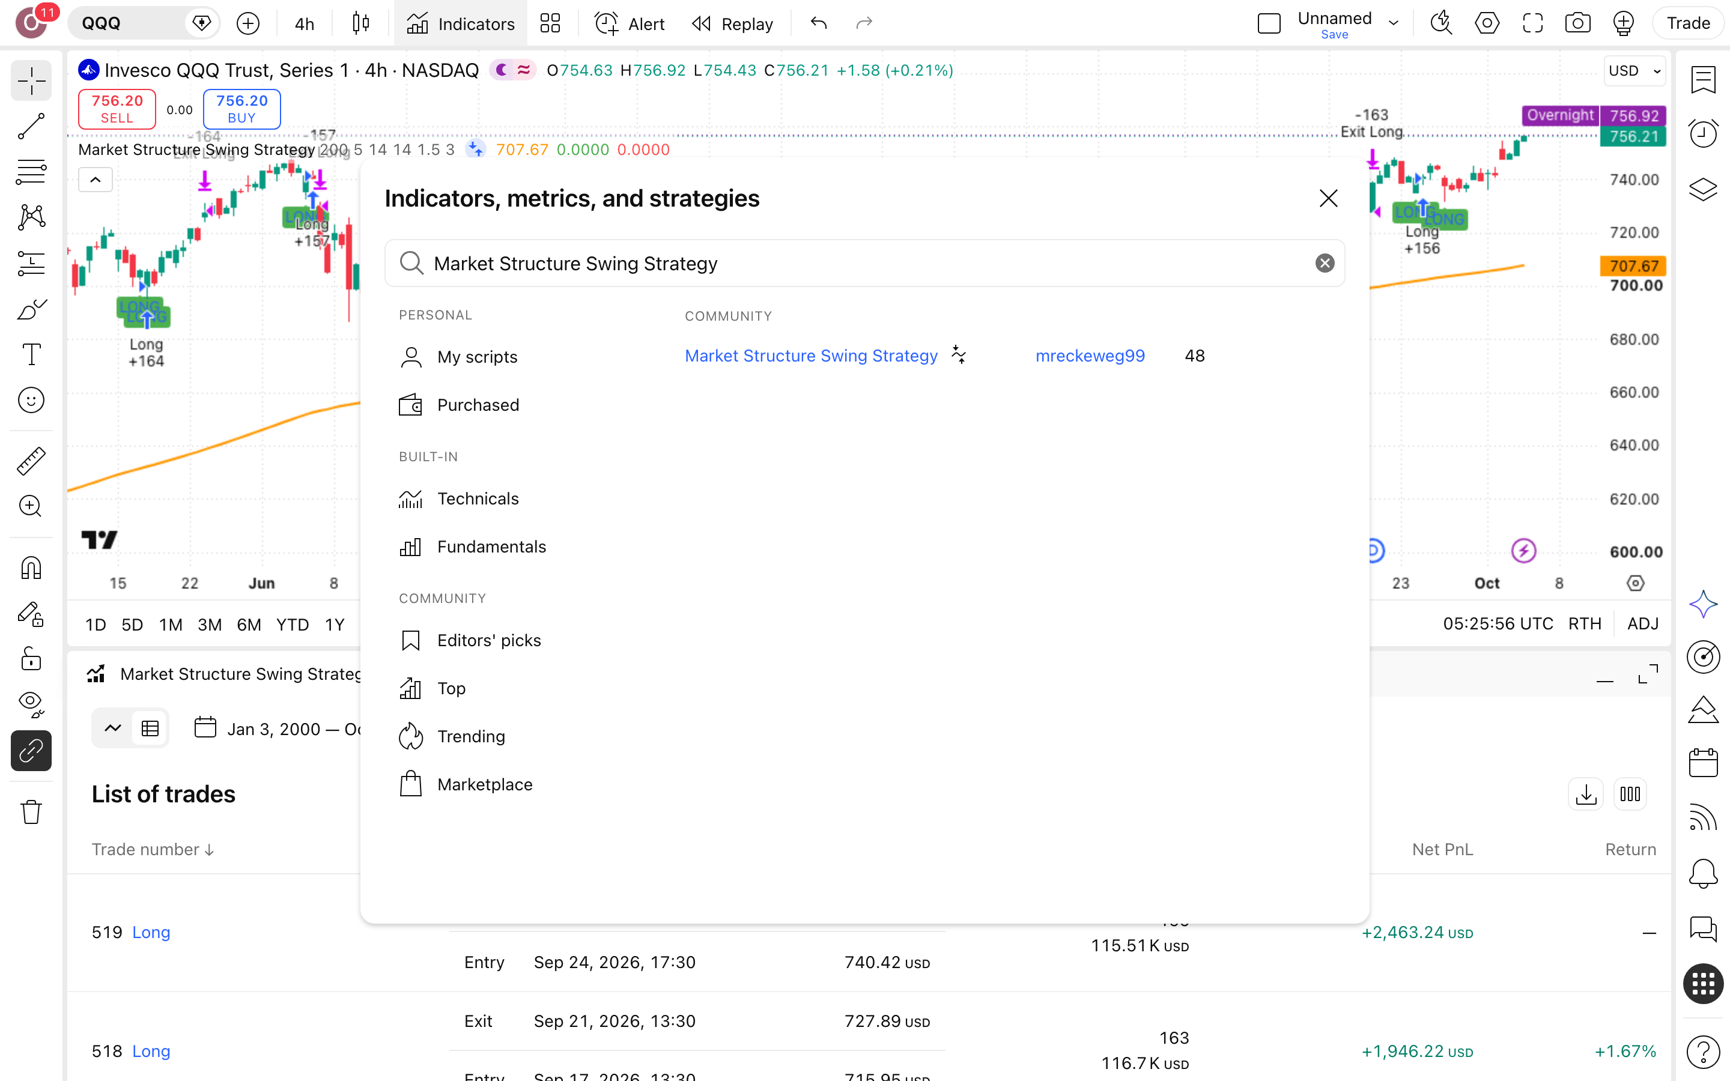This screenshot has height=1081, width=1730.
Task: Select Technicals in built-in list
Action: [478, 498]
